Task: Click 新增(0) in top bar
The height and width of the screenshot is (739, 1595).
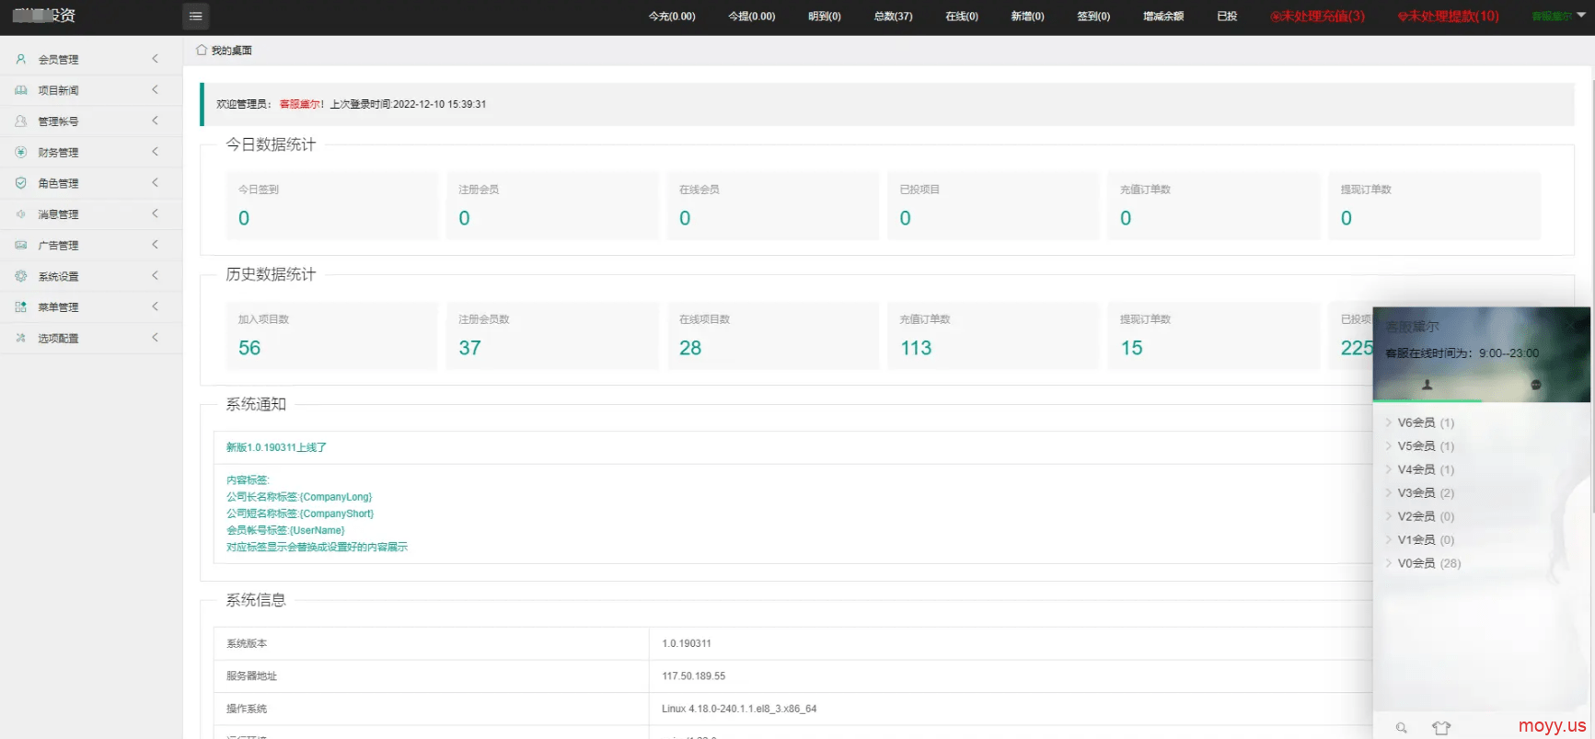Action: [1027, 17]
